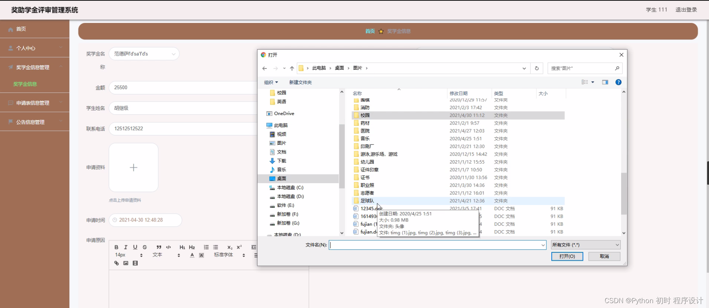Open 首页 in the left sidebar

pyautogui.click(x=35, y=29)
